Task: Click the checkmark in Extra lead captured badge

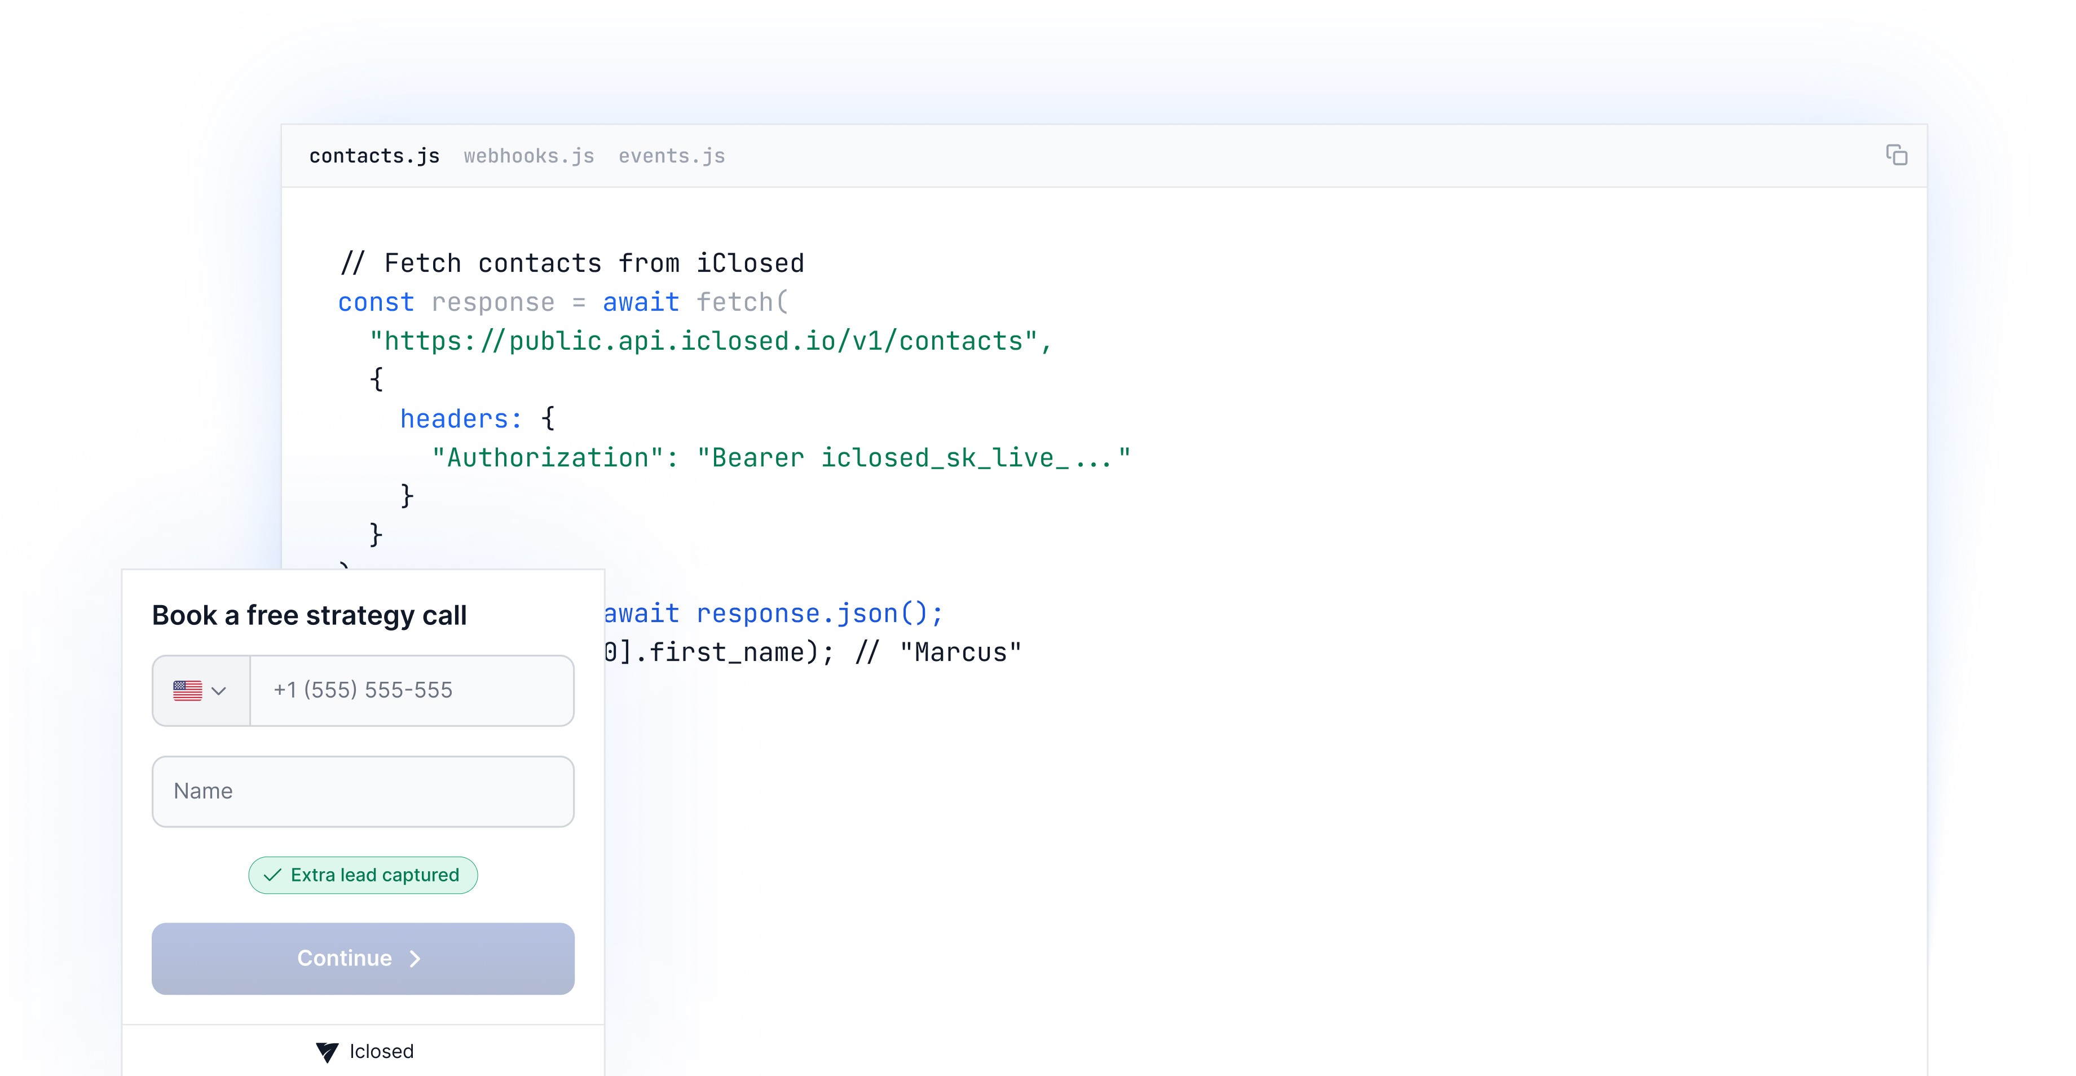Action: pos(272,875)
